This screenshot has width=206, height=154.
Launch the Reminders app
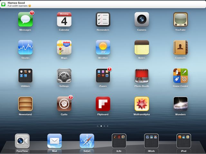pyautogui.click(x=103, y=20)
